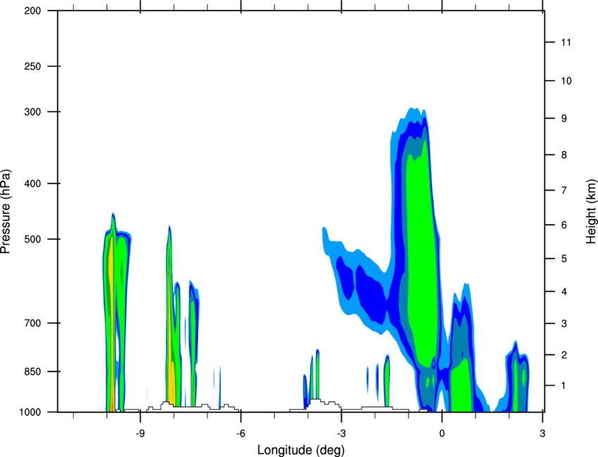Pick the 3 km height label

tap(564, 323)
